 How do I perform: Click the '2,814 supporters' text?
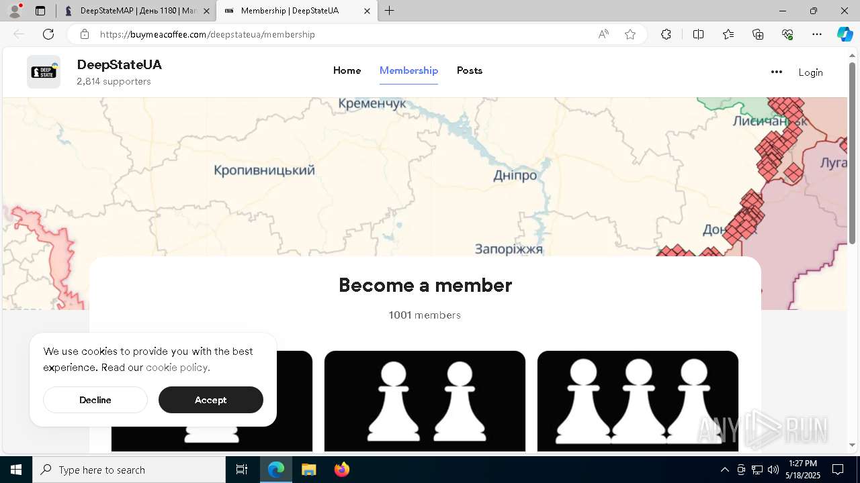[x=114, y=81]
